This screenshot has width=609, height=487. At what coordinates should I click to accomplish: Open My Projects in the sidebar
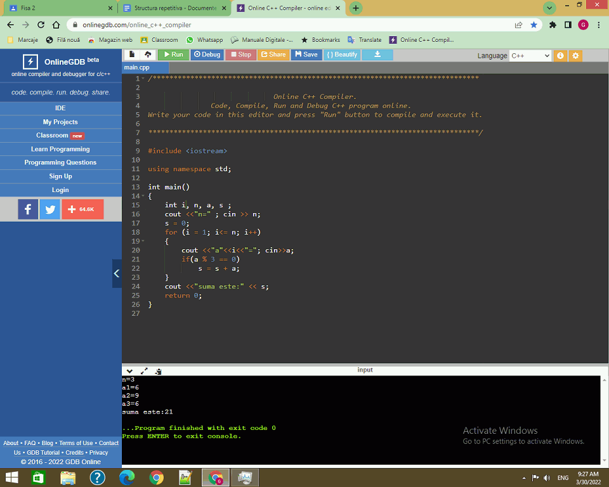60,122
